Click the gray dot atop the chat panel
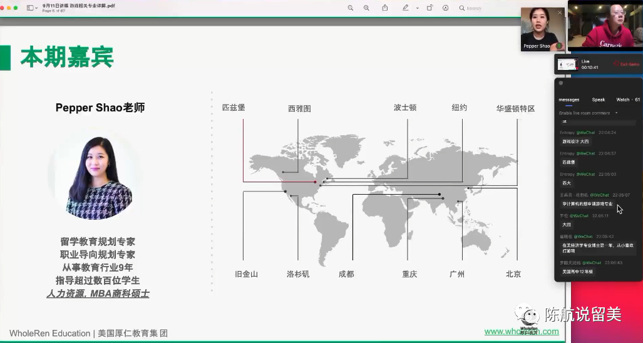Image resolution: width=643 pixels, height=343 pixels. (x=561, y=83)
